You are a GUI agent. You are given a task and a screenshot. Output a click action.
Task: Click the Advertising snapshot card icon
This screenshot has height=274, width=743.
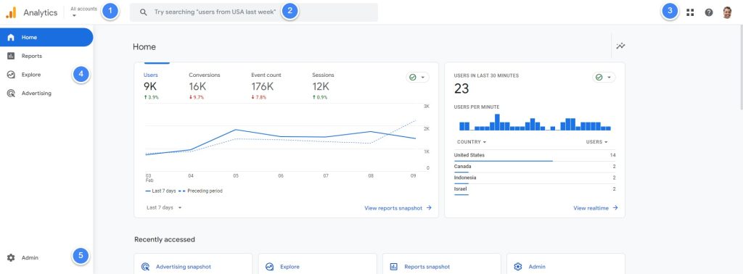145,267
